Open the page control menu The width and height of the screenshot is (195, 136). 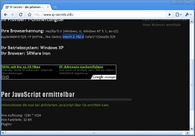pos(179,14)
